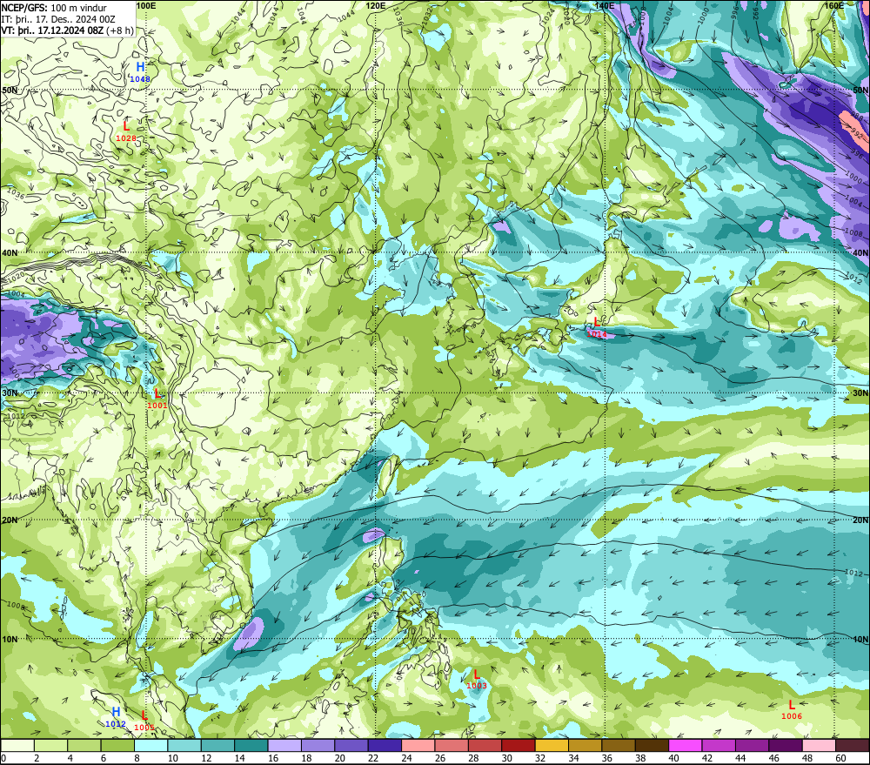Pick the purple 44–46 legend swatch
This screenshot has height=765, width=870.
[x=752, y=745]
